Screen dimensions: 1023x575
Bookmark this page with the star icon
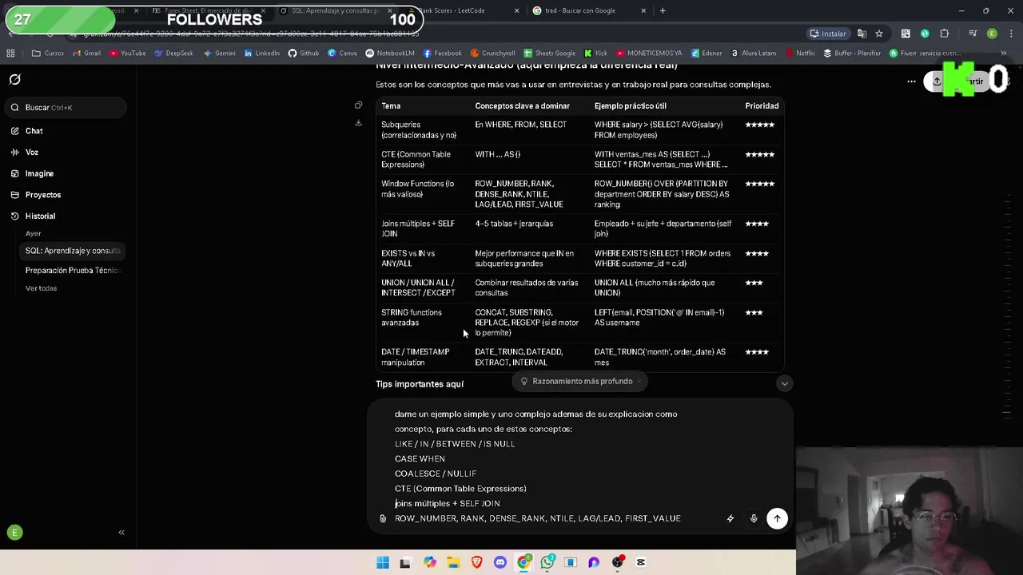point(879,34)
